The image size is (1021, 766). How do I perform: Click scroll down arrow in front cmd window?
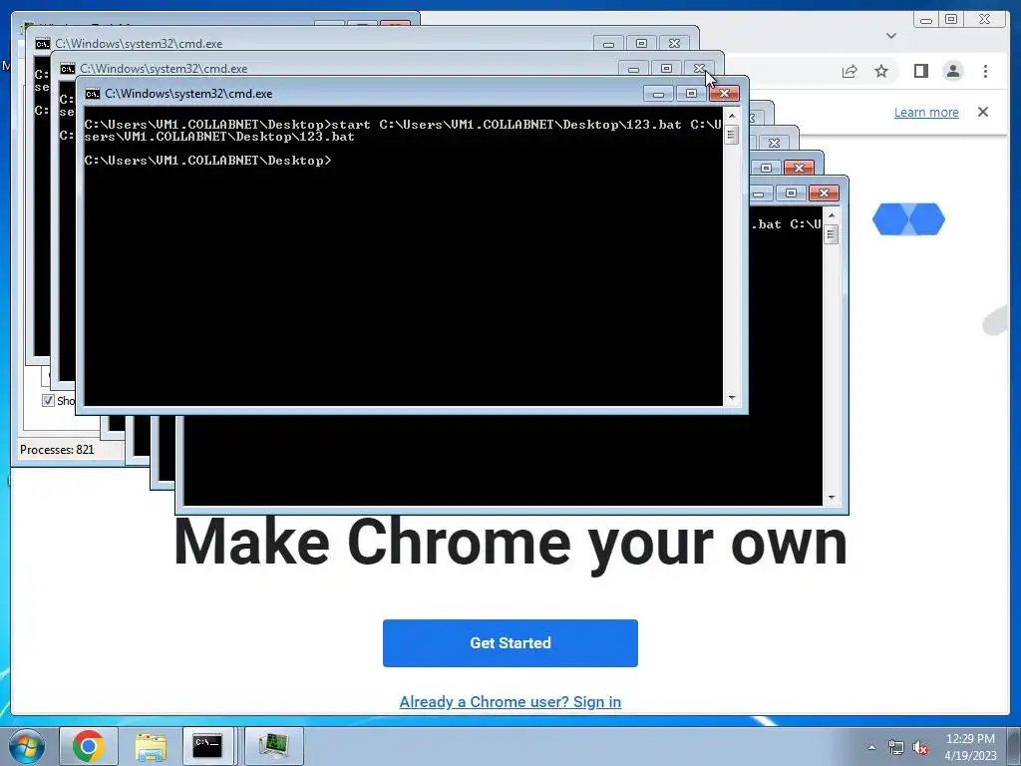click(x=732, y=398)
